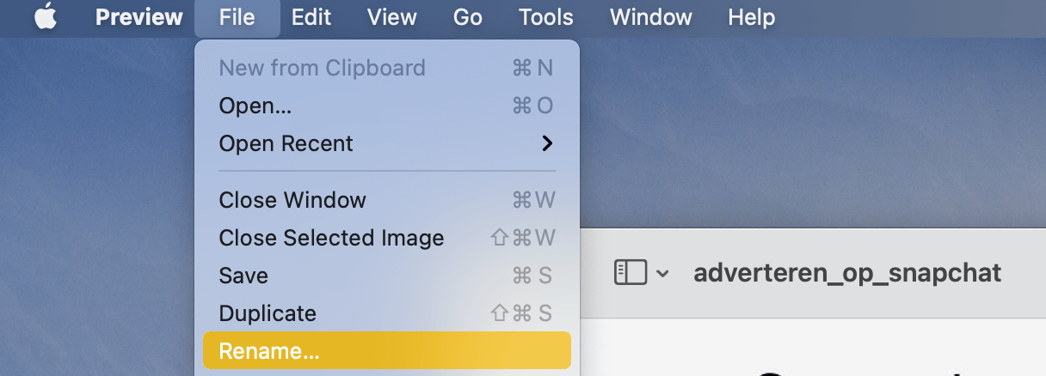The width and height of the screenshot is (1046, 376).
Task: Expand the Open Recent submenu arrow
Action: click(547, 143)
